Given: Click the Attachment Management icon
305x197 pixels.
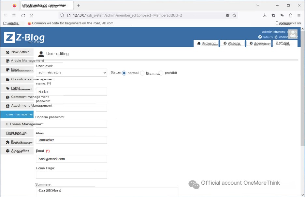Looking at the screenshot, I should (7, 106).
